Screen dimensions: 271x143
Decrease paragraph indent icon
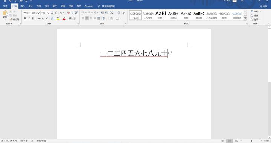point(102,13)
